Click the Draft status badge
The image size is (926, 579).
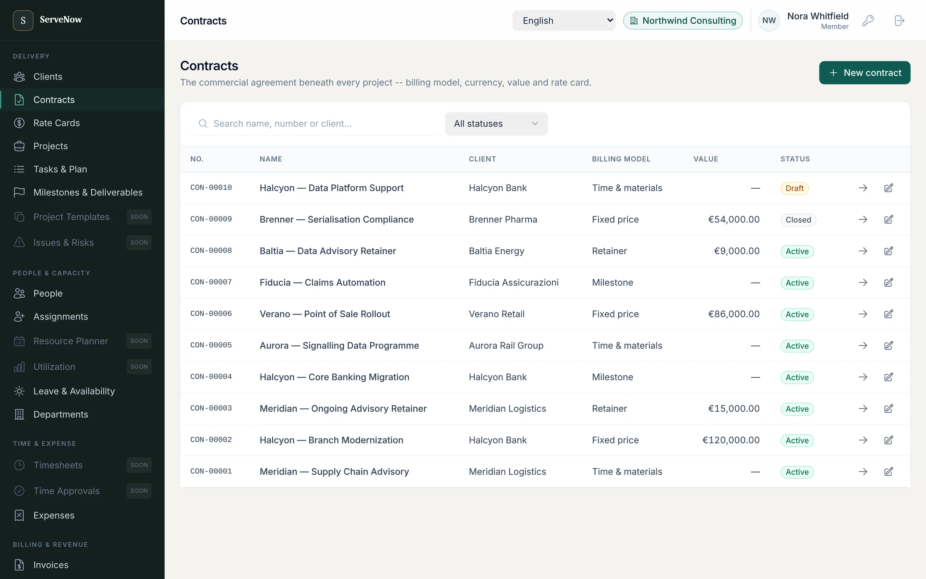tap(794, 188)
